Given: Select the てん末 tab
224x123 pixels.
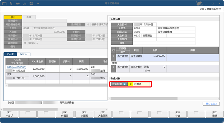Looking at the screenshot, I should point(10,54).
